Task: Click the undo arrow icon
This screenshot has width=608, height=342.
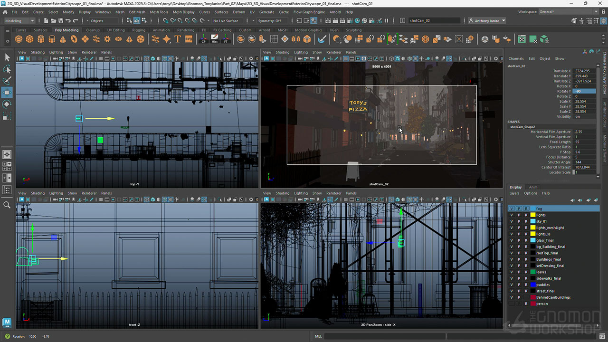Action: click(67, 21)
